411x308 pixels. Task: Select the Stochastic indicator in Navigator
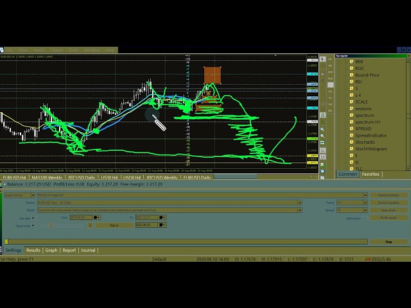click(x=367, y=142)
